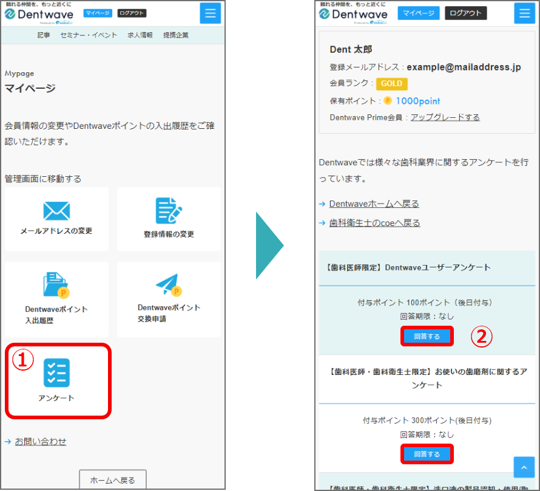540x491 pixels.
Task: Click the example@mailaddress.jp email text
Action: tap(464, 67)
